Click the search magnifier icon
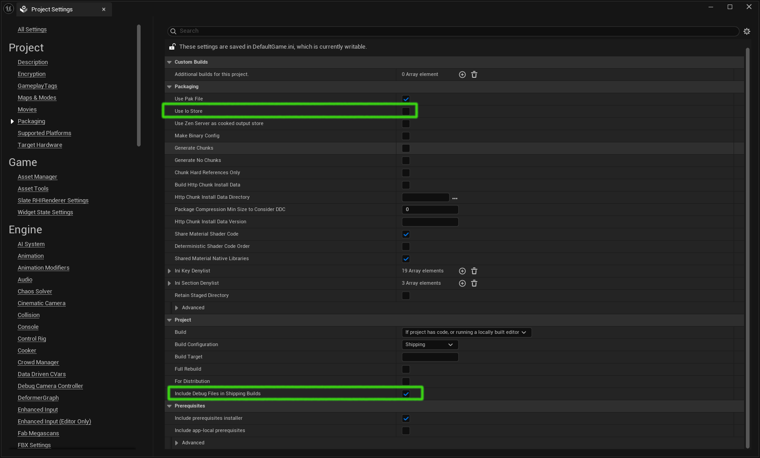 [173, 31]
